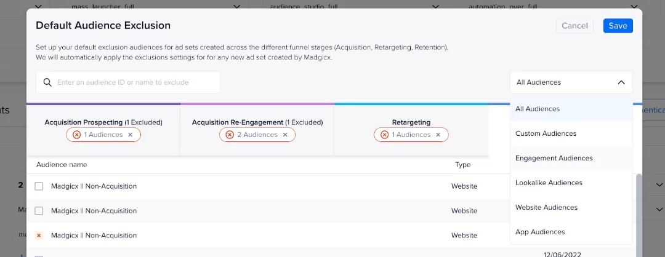Focus the audience ID or name search field
Screen dimensions: 665x257
(127, 82)
